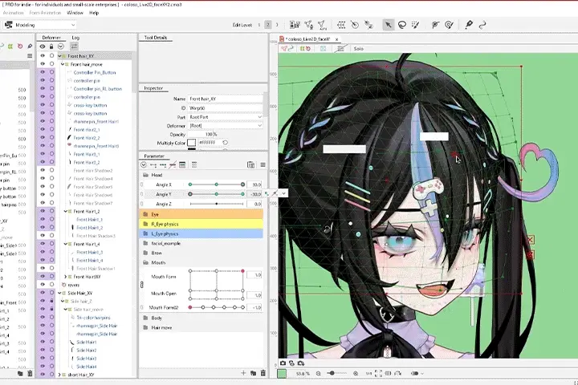
Task: Click the 1:1 actual size button
Action: coord(368,373)
